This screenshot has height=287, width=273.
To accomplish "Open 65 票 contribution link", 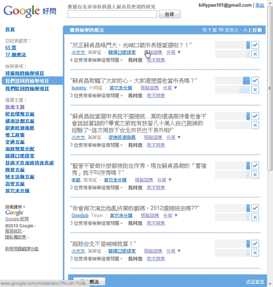I will tap(10, 48).
